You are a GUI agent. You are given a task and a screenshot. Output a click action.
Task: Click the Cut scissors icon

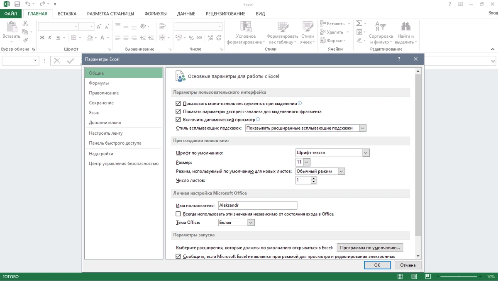click(x=25, y=24)
